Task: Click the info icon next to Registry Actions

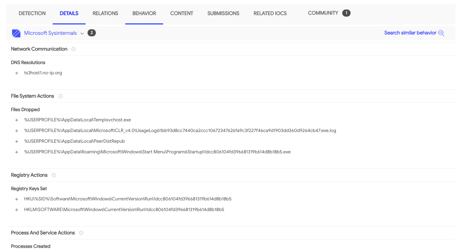Action: tap(53, 175)
